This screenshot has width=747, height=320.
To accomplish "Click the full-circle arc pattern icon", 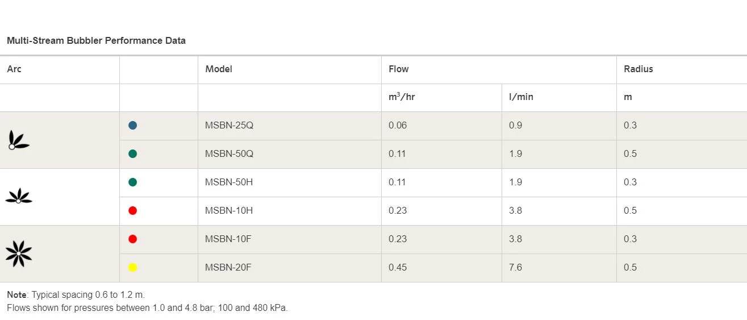I will 19,253.
